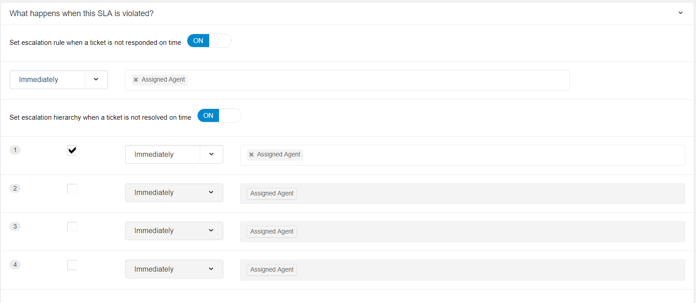The height and width of the screenshot is (303, 696).
Task: Toggle off the not resolved escalation hierarchy
Action: pyautogui.click(x=219, y=116)
